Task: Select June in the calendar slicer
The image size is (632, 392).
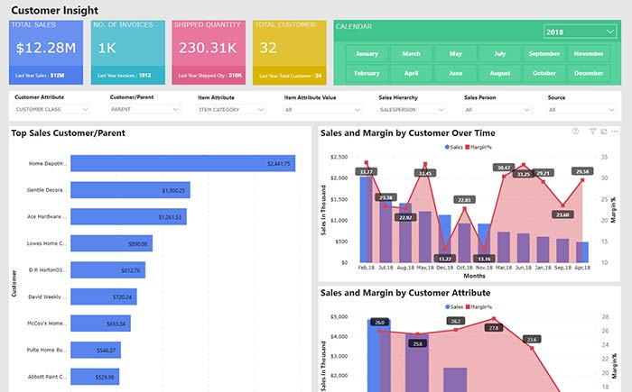Action: [x=455, y=73]
